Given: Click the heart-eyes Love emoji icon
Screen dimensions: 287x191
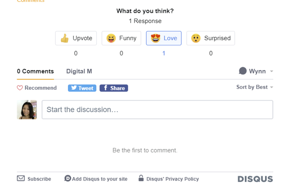Looking at the screenshot, I should (x=155, y=38).
